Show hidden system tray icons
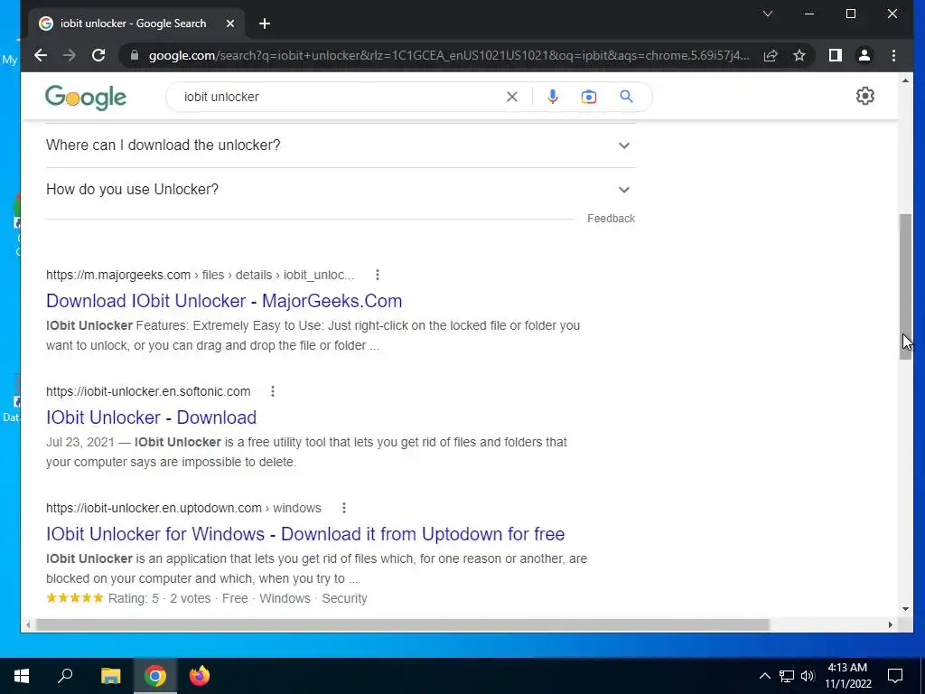This screenshot has width=925, height=694. point(764,676)
